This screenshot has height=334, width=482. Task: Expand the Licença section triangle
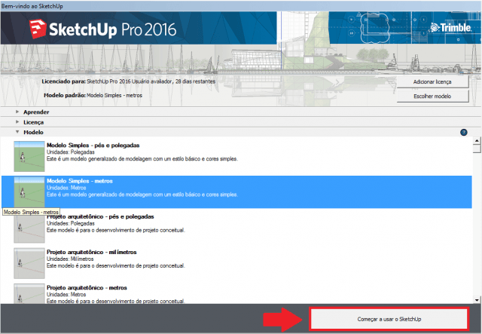(17, 122)
